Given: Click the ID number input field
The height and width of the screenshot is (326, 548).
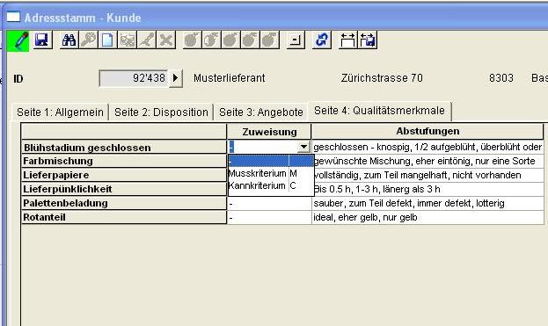Looking at the screenshot, I should point(134,78).
